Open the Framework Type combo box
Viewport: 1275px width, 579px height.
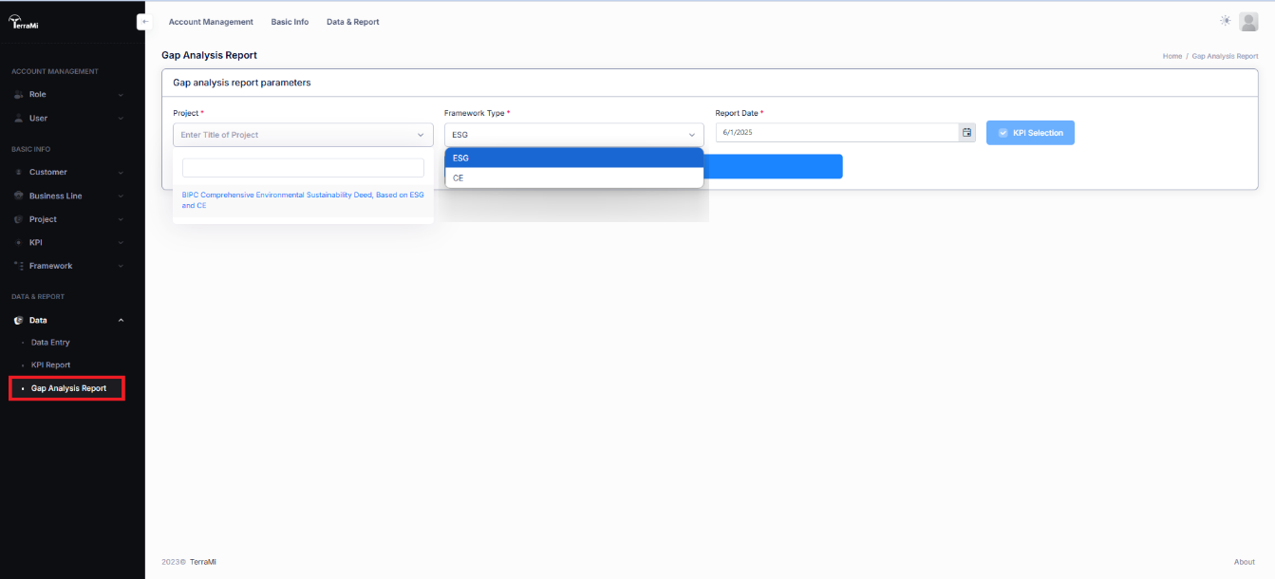(x=573, y=135)
